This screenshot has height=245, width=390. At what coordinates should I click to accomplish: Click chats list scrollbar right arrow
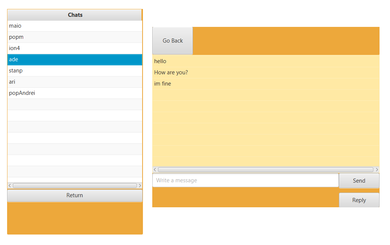point(140,186)
